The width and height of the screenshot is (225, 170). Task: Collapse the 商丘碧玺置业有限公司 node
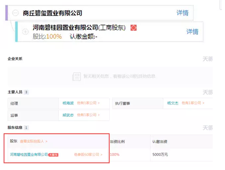[x=15, y=13]
